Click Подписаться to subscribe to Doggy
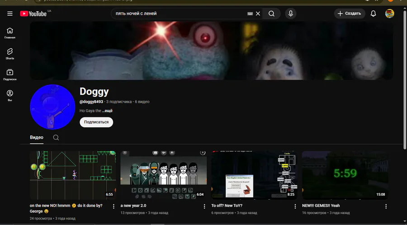The width and height of the screenshot is (407, 225). [x=96, y=122]
